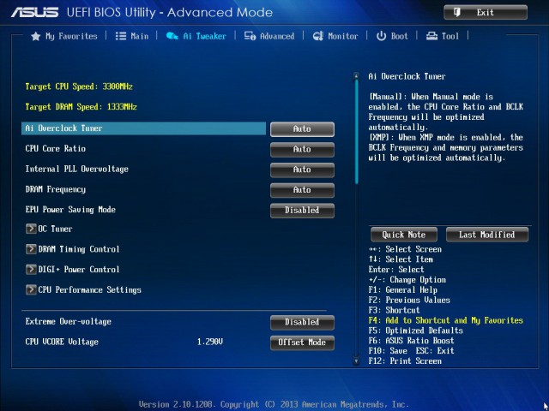Click F5: Optimized Defaults hint
Screen dimensions: 549x411
pos(415,331)
